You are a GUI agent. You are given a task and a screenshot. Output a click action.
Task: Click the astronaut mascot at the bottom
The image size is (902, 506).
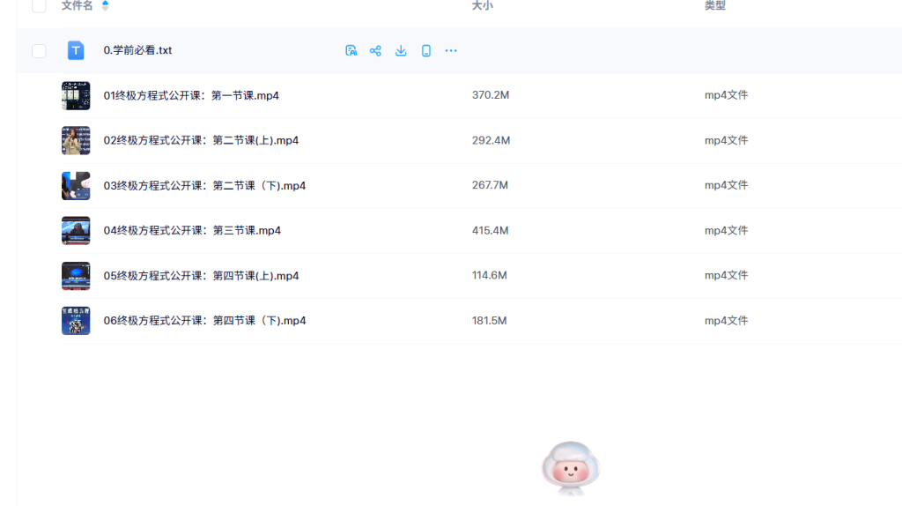pyautogui.click(x=571, y=467)
